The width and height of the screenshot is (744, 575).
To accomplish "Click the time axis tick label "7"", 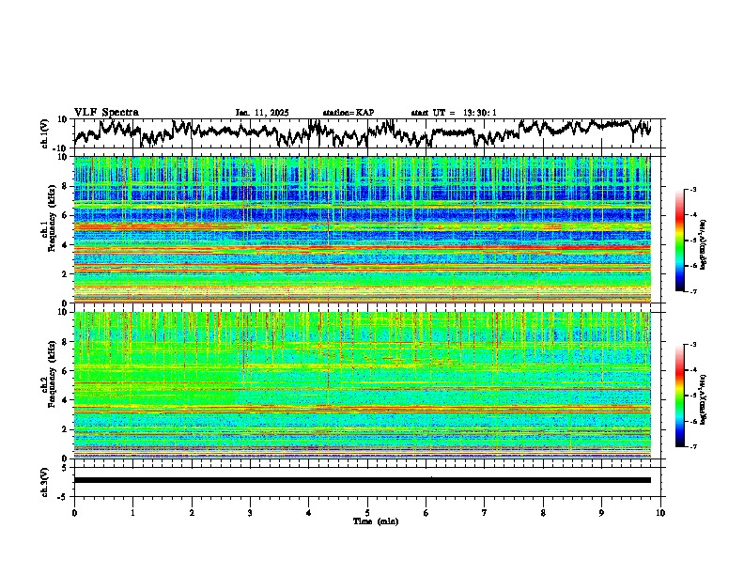I will click(485, 513).
